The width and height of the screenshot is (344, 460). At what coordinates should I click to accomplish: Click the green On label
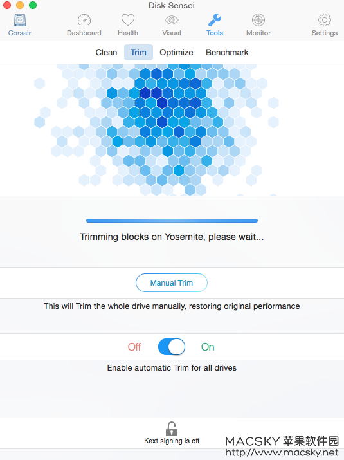[208, 347]
